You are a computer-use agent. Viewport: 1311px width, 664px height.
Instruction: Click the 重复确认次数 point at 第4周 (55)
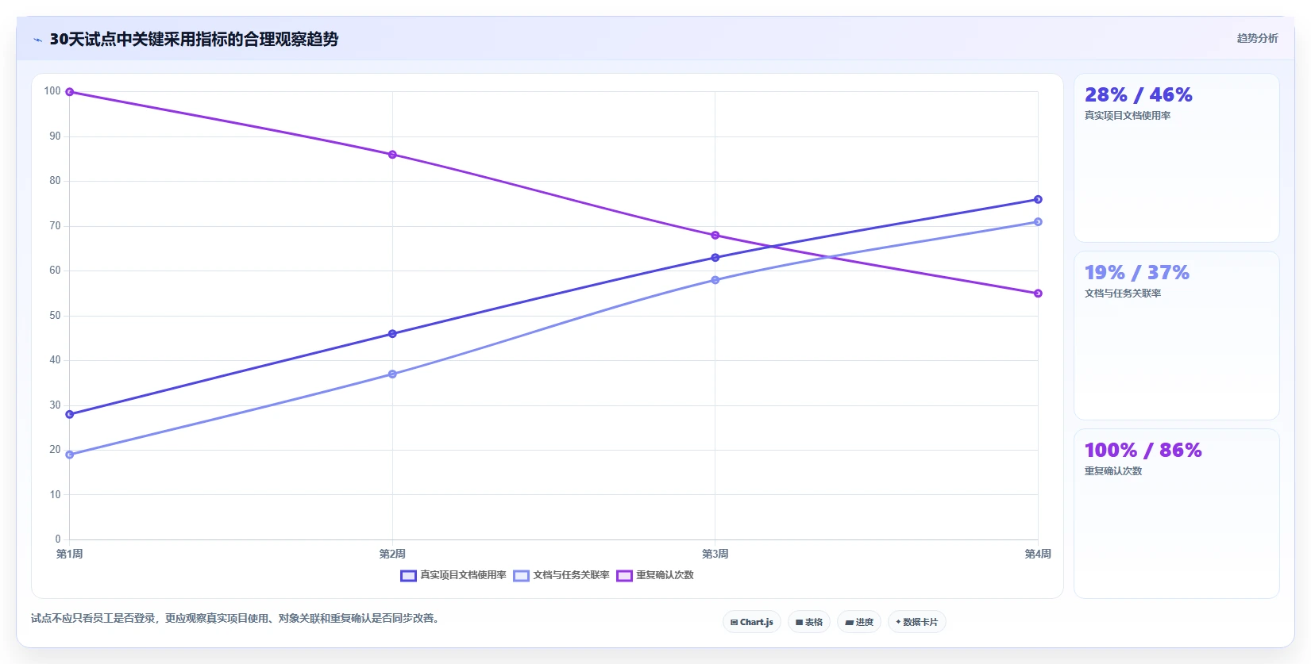(1038, 294)
